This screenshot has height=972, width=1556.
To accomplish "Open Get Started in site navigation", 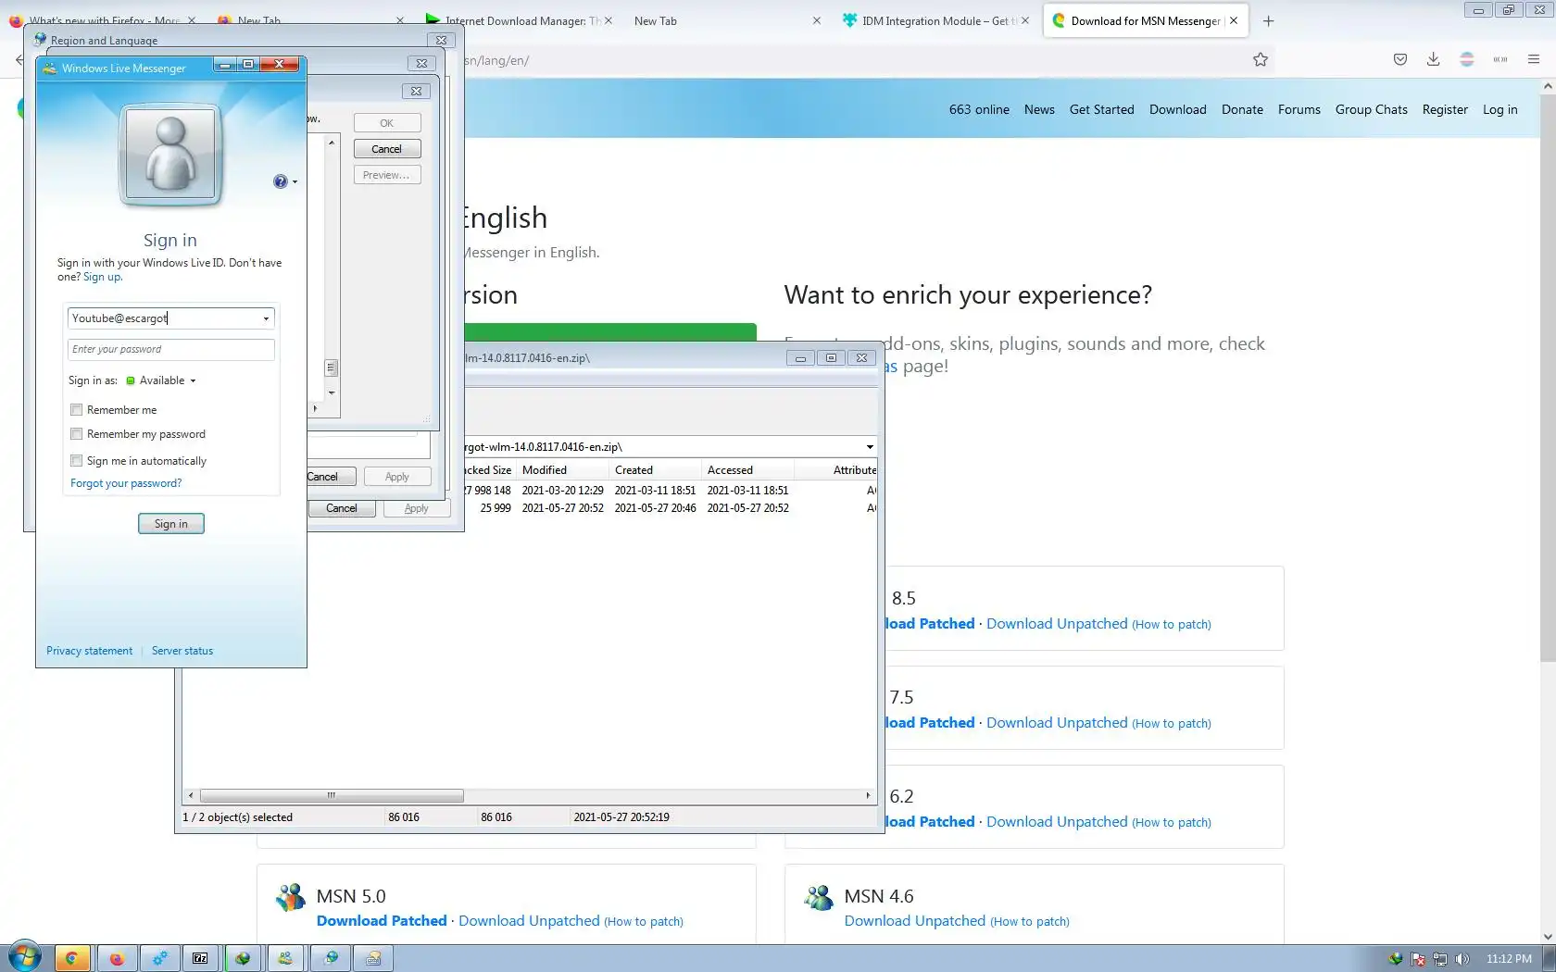I will [1102, 109].
